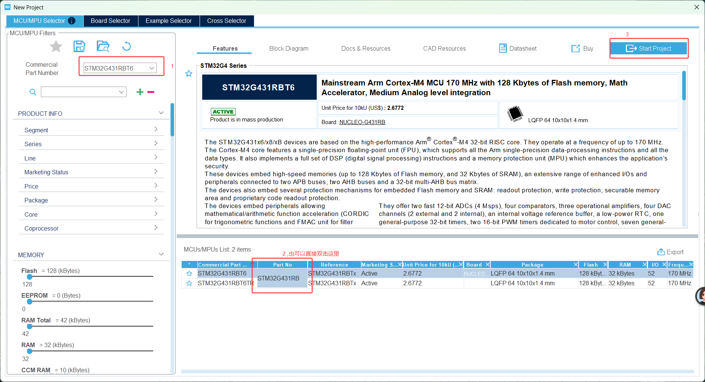Screen dimensions: 705x382
Task: Add a filter with the green plus
Action: coord(140,92)
